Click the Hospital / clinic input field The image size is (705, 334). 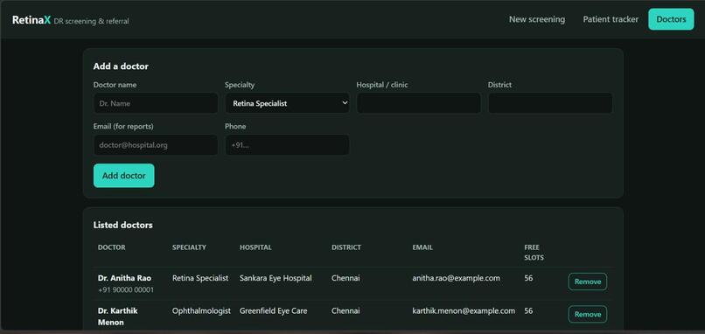[x=419, y=103]
